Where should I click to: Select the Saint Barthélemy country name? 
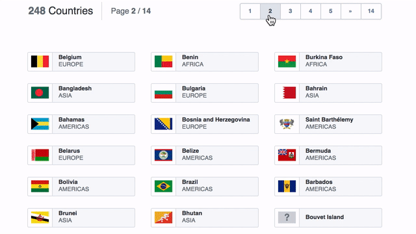click(x=330, y=120)
